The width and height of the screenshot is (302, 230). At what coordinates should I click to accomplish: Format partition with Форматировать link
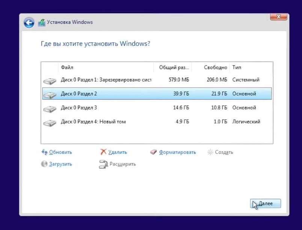coord(177,152)
